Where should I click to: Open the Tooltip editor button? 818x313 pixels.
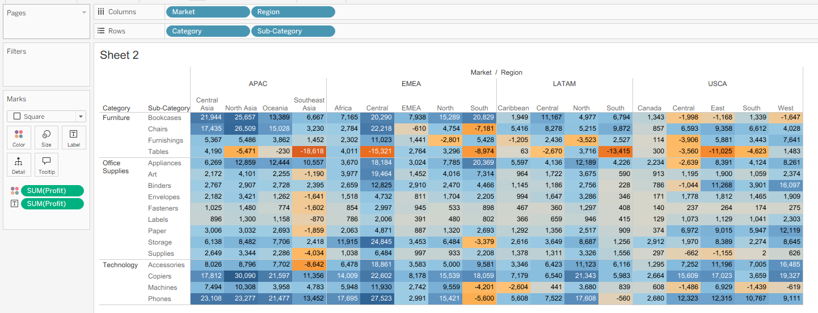tap(47, 165)
